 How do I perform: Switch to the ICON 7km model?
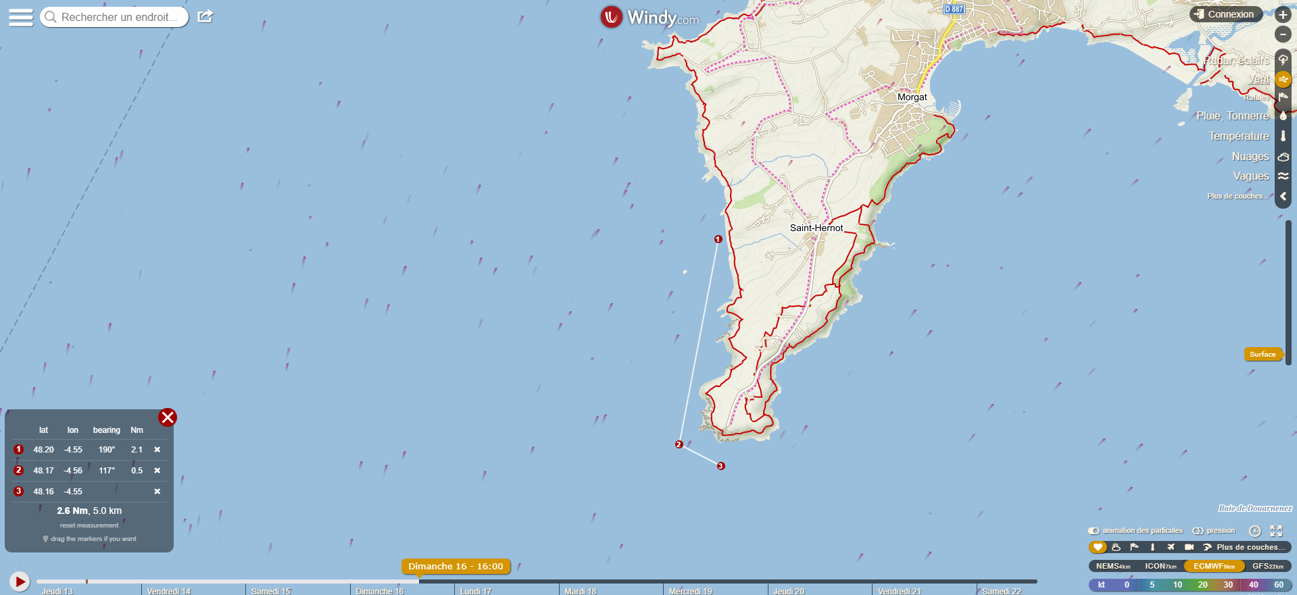[1160, 566]
